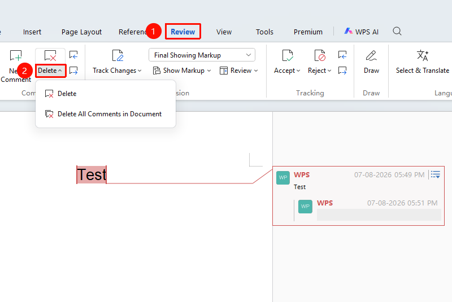
Task: Choose Delete All Comments in Document
Action: (x=106, y=114)
